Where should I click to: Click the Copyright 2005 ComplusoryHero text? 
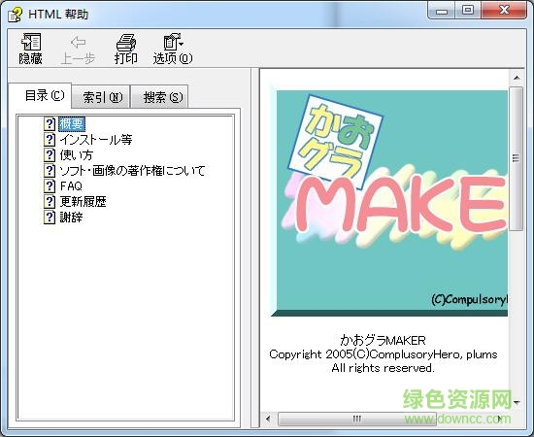click(384, 354)
